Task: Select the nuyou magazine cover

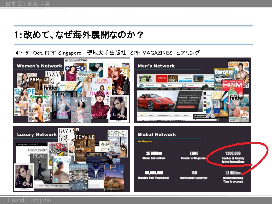Action: [x=100, y=105]
